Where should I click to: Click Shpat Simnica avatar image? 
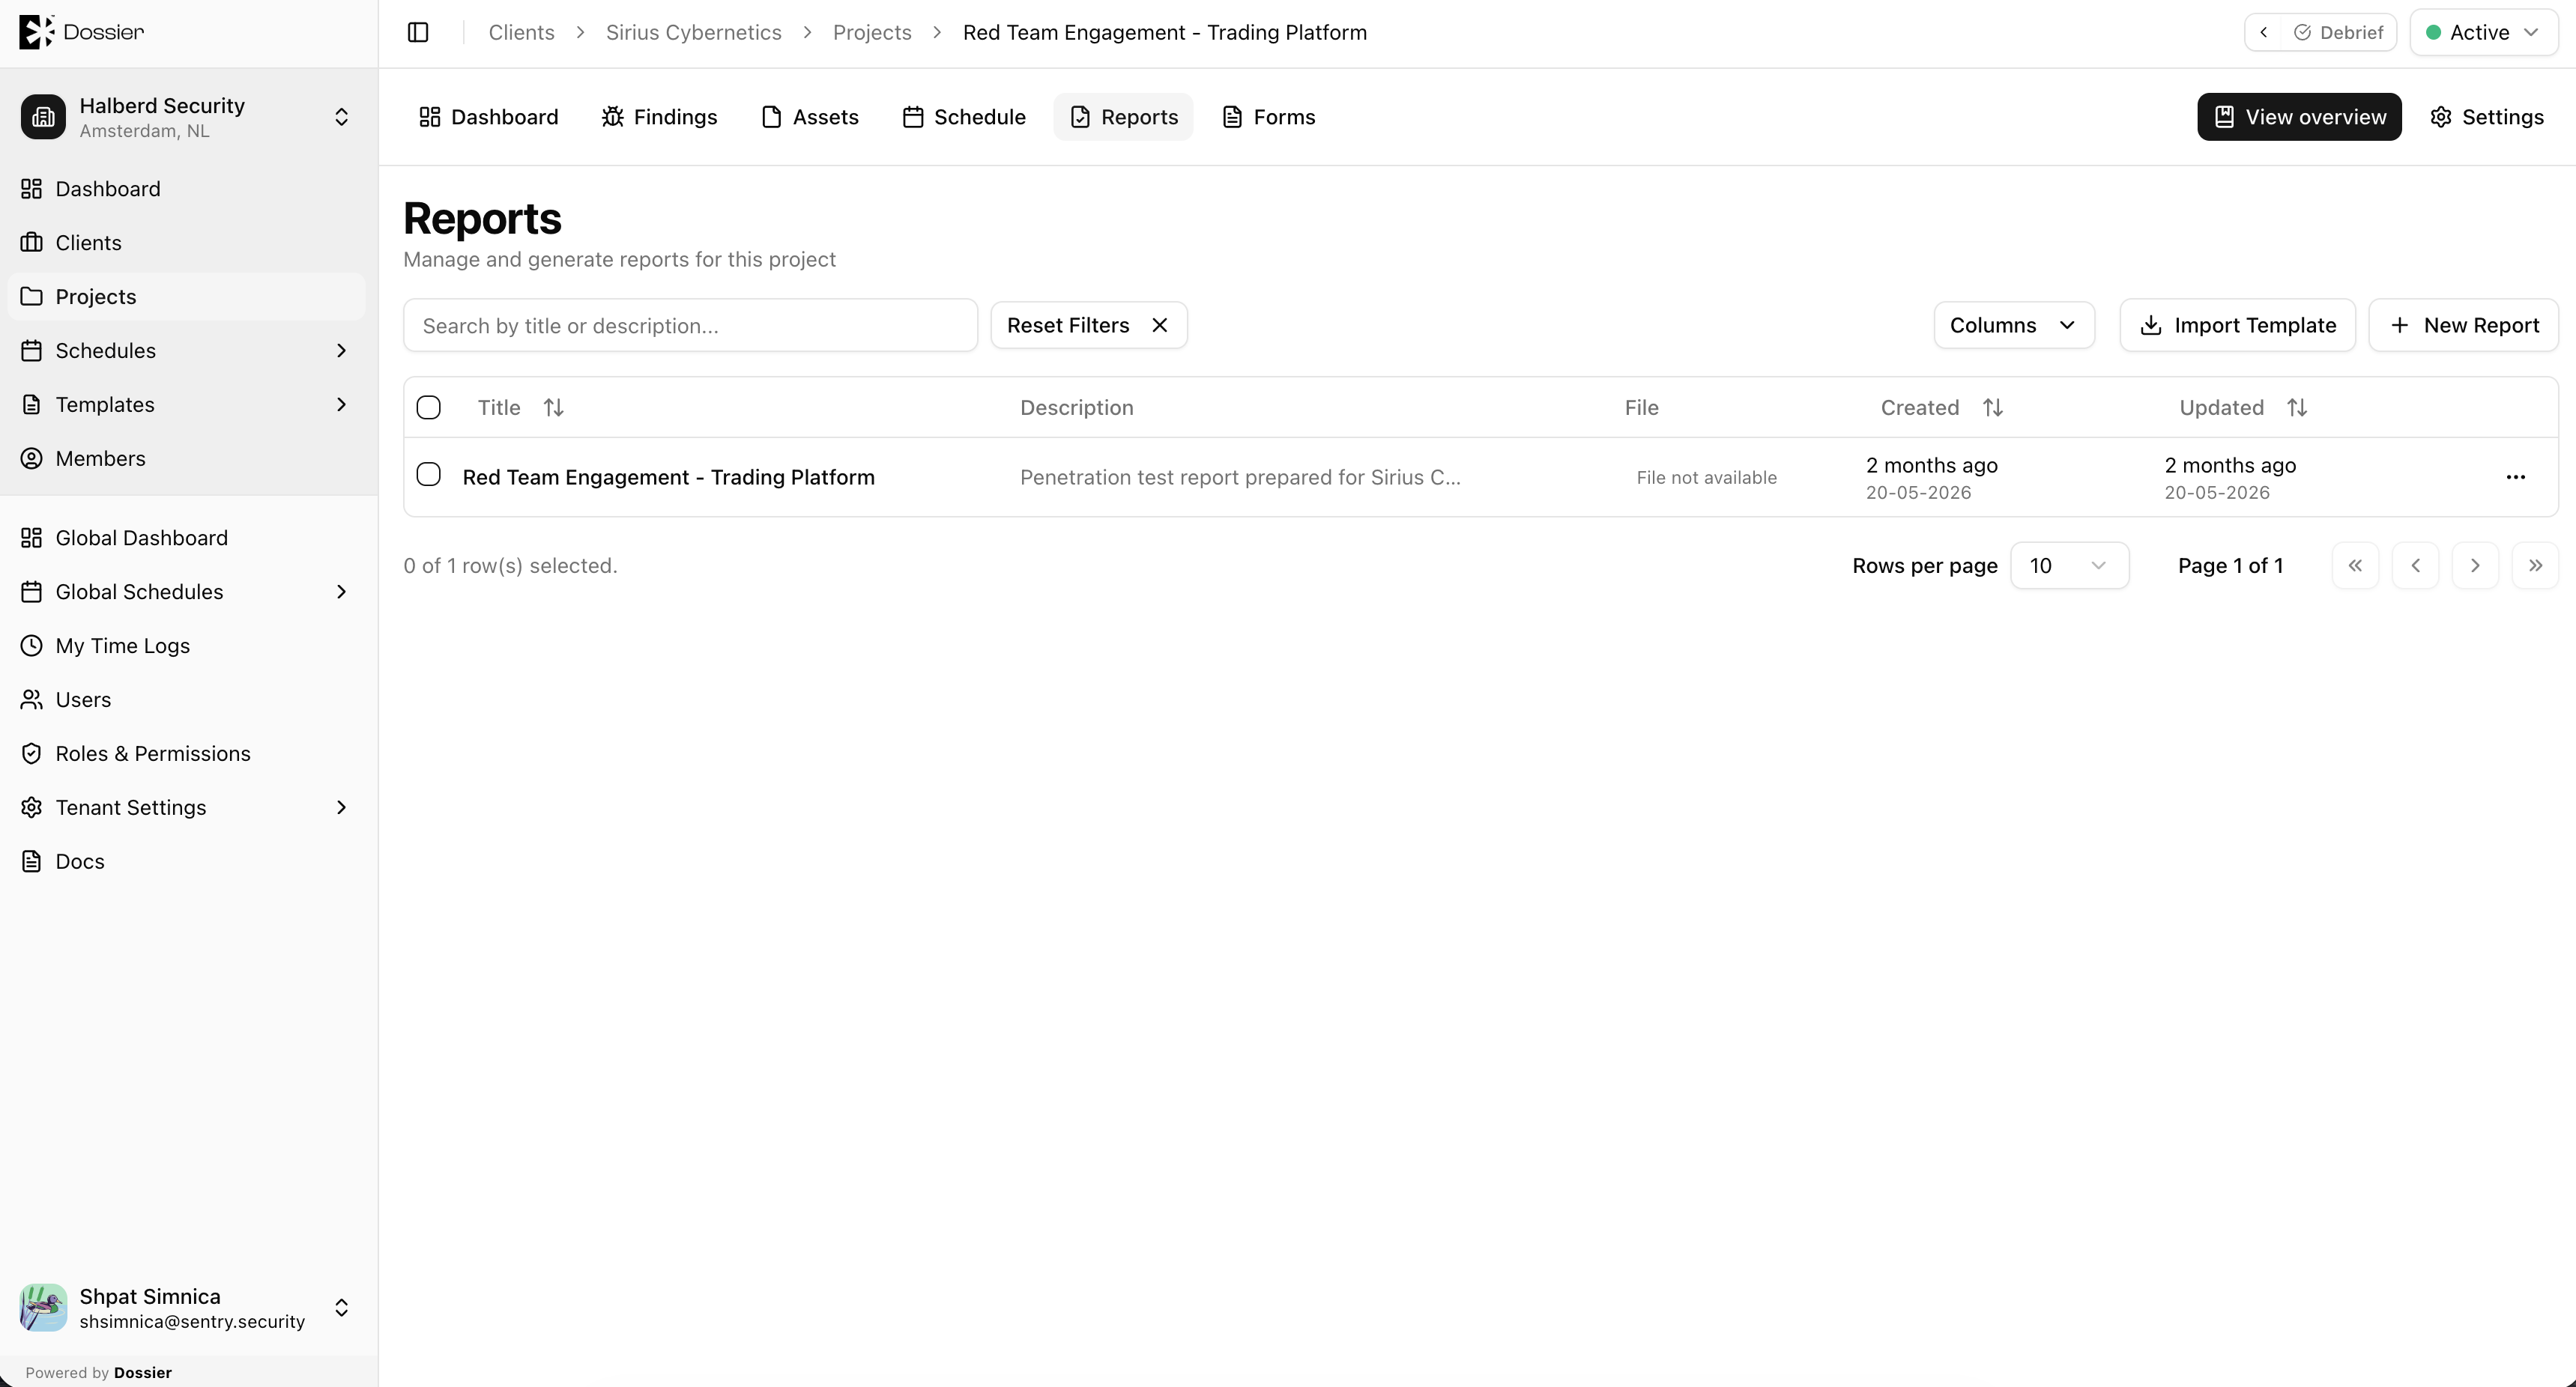[x=43, y=1308]
